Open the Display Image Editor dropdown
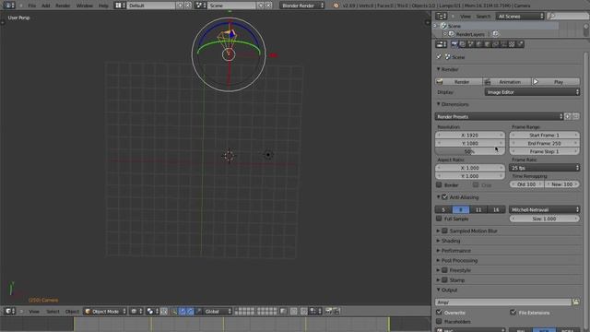 532,92
